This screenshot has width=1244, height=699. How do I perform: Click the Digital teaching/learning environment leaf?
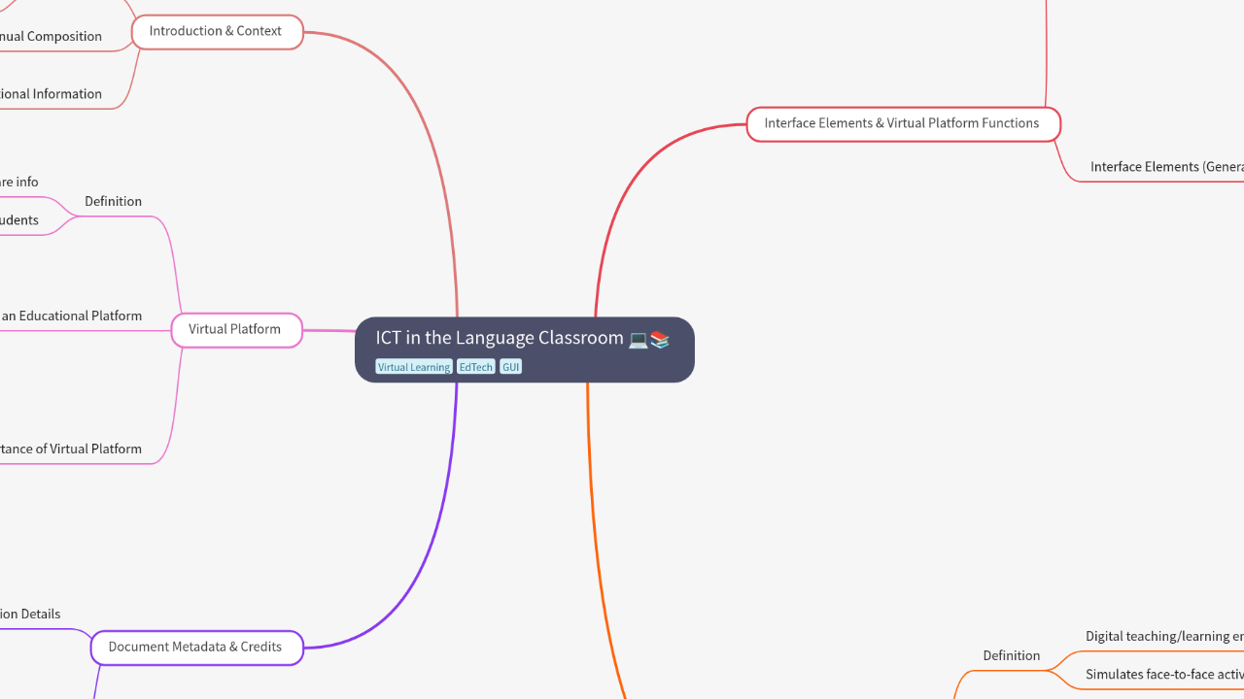tap(1164, 636)
